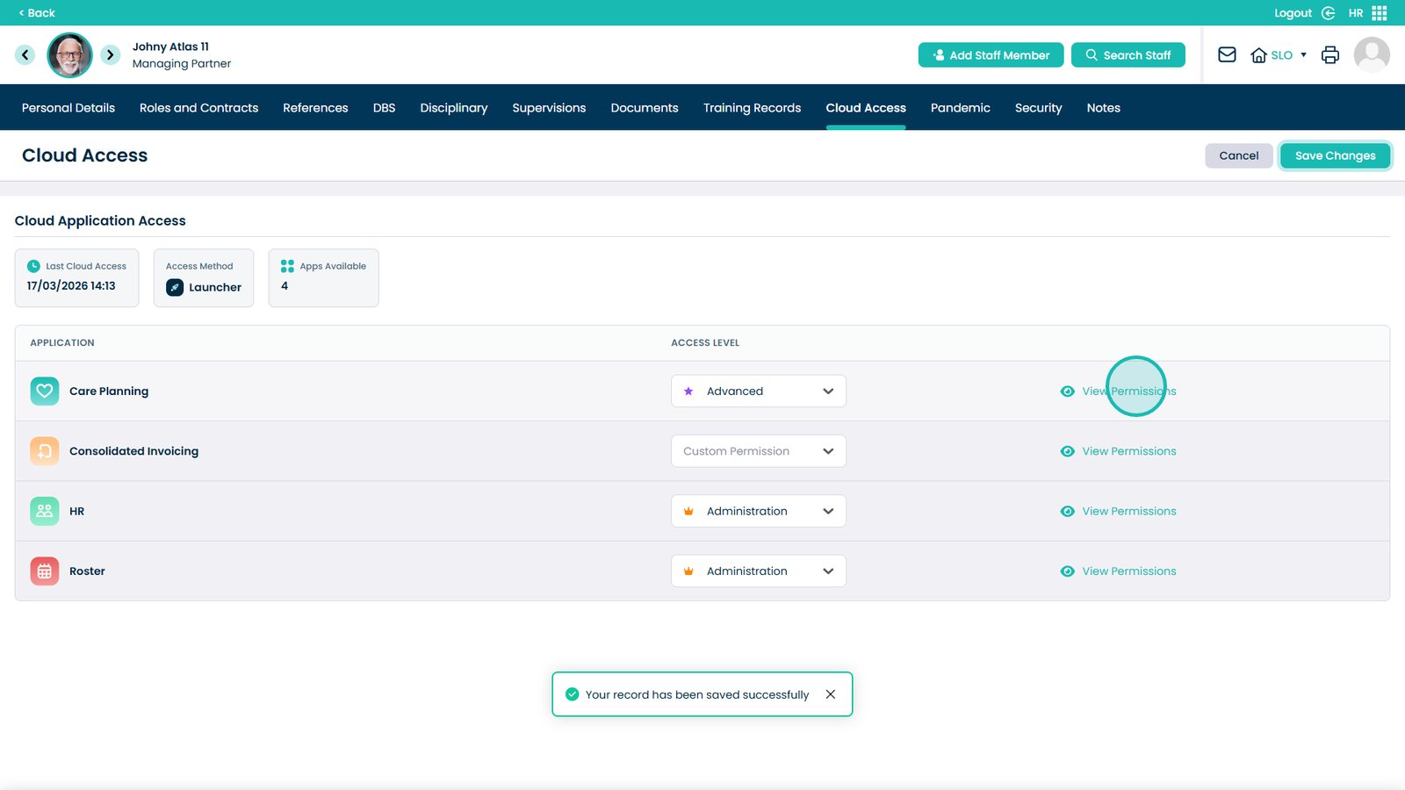1405x790 pixels.
Task: View Permissions for Roster application
Action: [x=1128, y=571]
